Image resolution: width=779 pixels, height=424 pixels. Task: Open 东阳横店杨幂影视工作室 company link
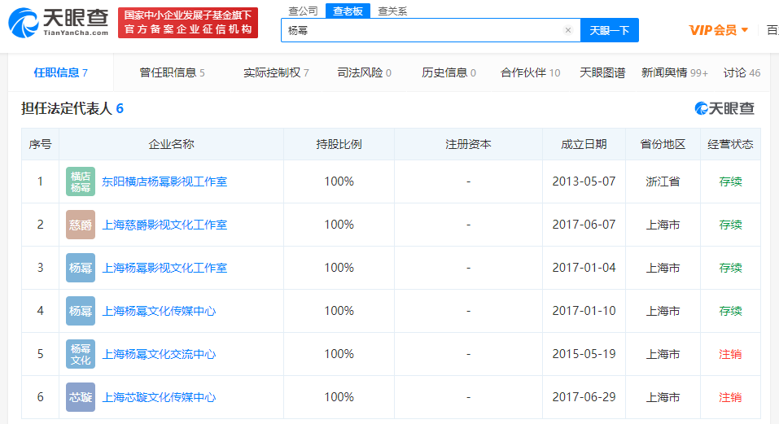click(164, 181)
